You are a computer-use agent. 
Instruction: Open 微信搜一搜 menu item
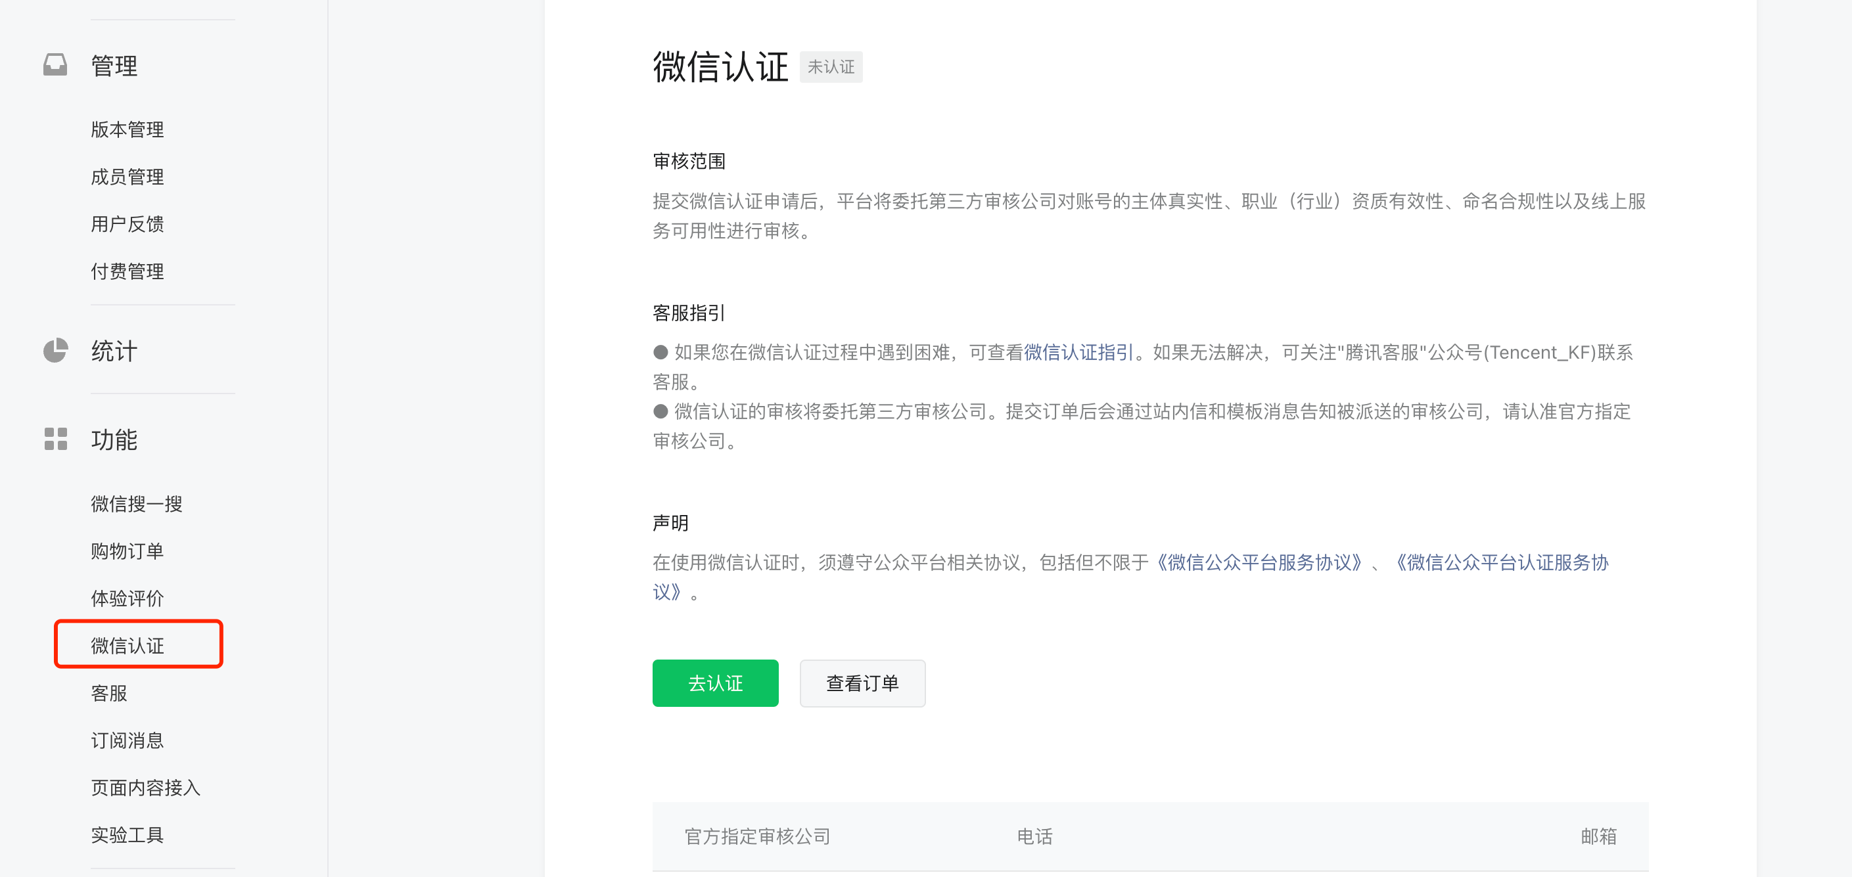(x=136, y=504)
